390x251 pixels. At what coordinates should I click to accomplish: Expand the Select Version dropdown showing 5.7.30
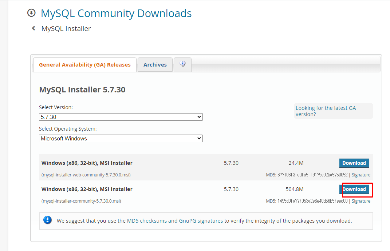tap(121, 117)
